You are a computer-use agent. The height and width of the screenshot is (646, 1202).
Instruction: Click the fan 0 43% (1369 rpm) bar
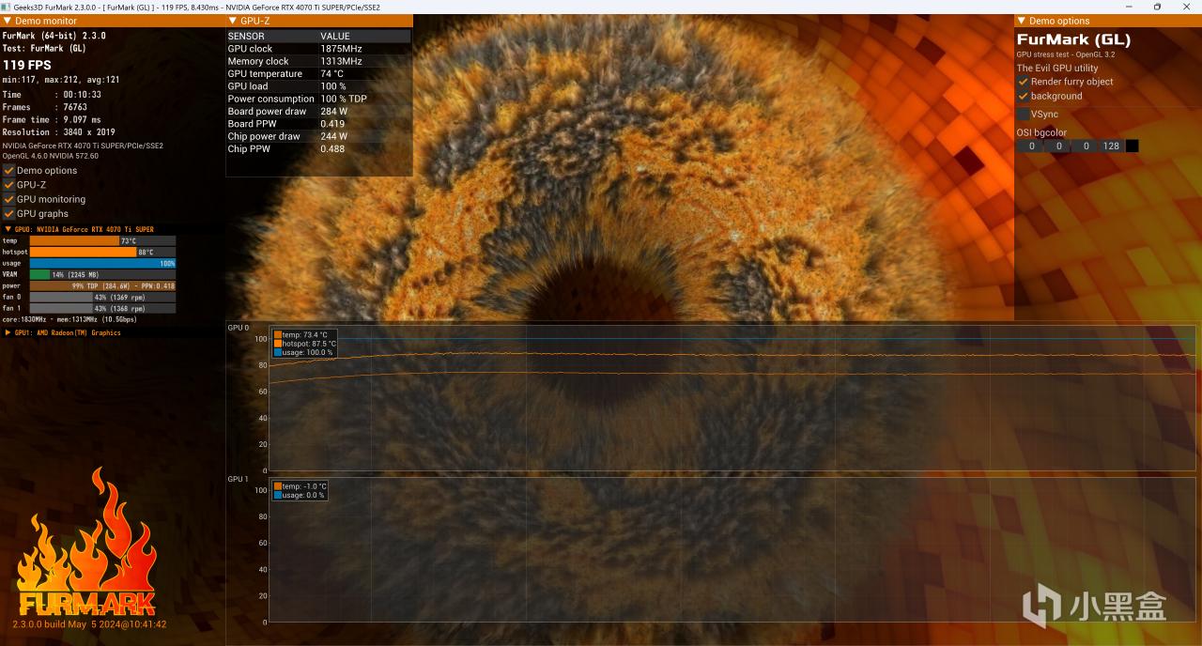coord(102,298)
